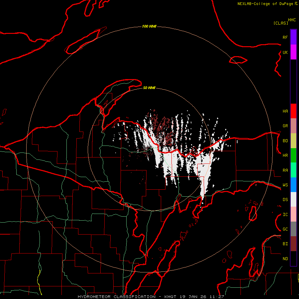This screenshot has width=299, height=299.
Task: Click the UK legend label
Action: 285,52
